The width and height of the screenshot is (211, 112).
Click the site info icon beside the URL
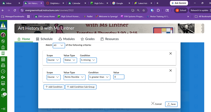22,10
